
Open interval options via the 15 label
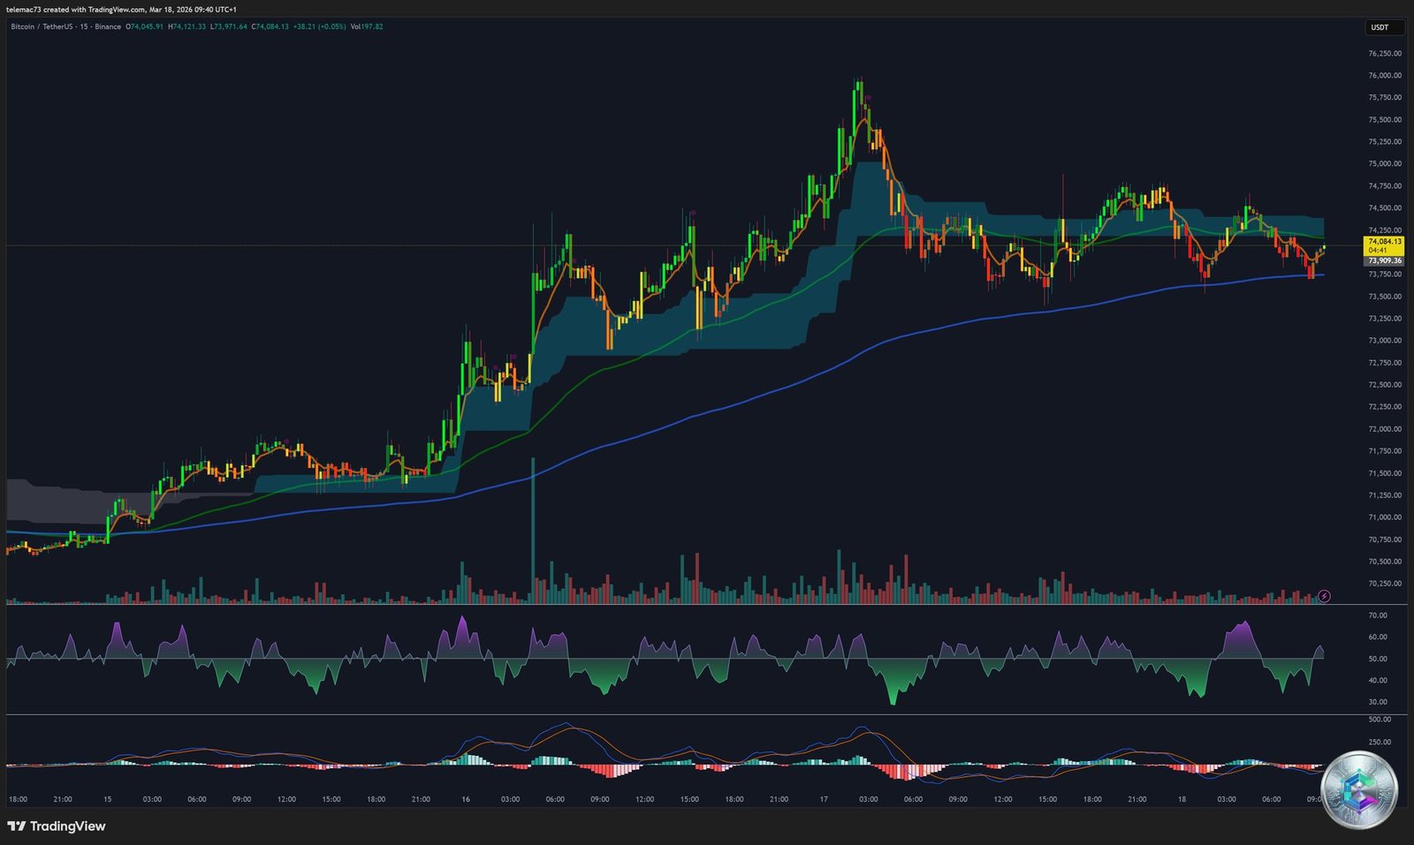[84, 27]
